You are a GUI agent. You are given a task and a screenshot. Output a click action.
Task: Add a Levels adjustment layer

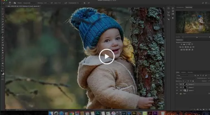coord(184,44)
